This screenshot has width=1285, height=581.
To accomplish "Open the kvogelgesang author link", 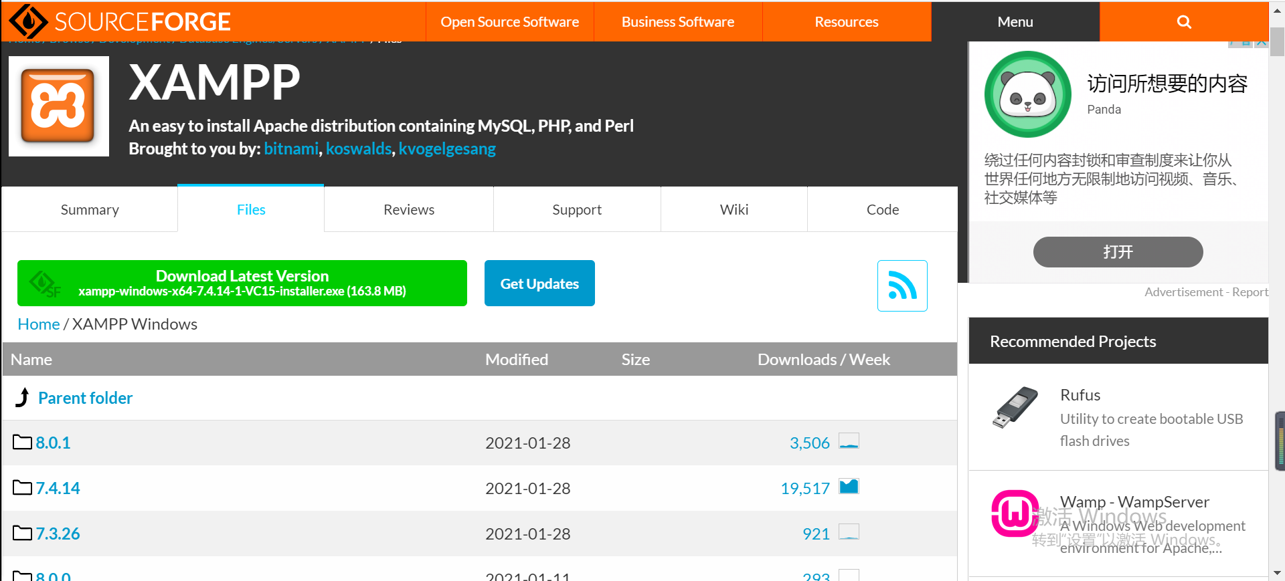I will click(447, 148).
